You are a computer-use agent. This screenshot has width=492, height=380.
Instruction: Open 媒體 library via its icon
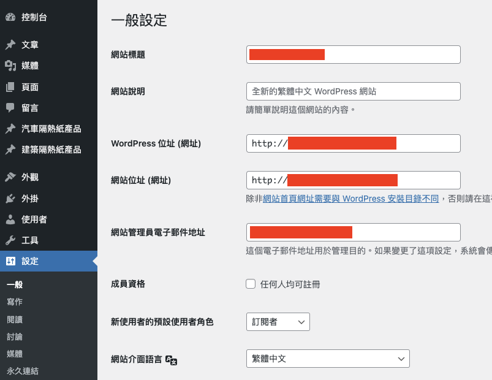pos(10,66)
